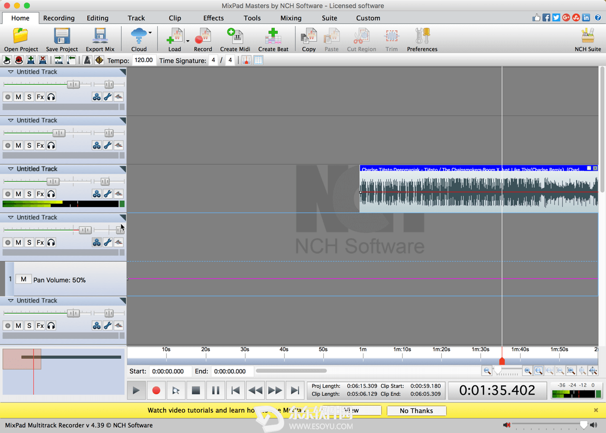Click the thumbs up like icon

click(x=536, y=18)
